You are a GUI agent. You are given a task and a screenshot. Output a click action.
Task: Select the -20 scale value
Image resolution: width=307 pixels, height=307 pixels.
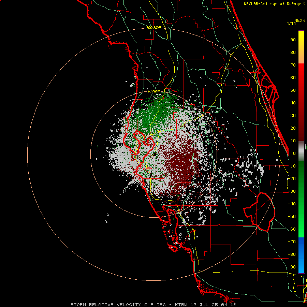(292, 179)
